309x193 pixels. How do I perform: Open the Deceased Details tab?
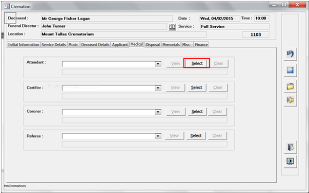[95, 45]
